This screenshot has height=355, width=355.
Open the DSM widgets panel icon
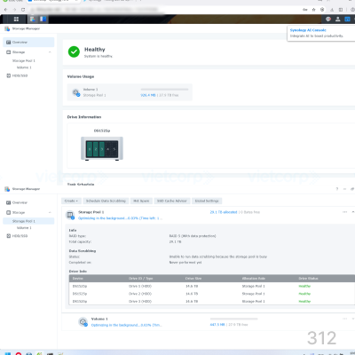(347, 20)
